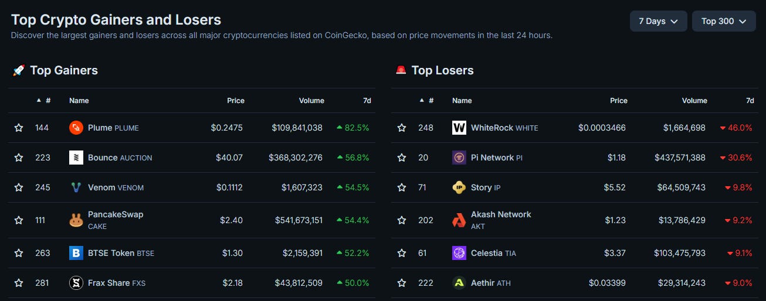Screen dimensions: 766x301
Task: Click the Aethir logo
Action: click(x=459, y=283)
